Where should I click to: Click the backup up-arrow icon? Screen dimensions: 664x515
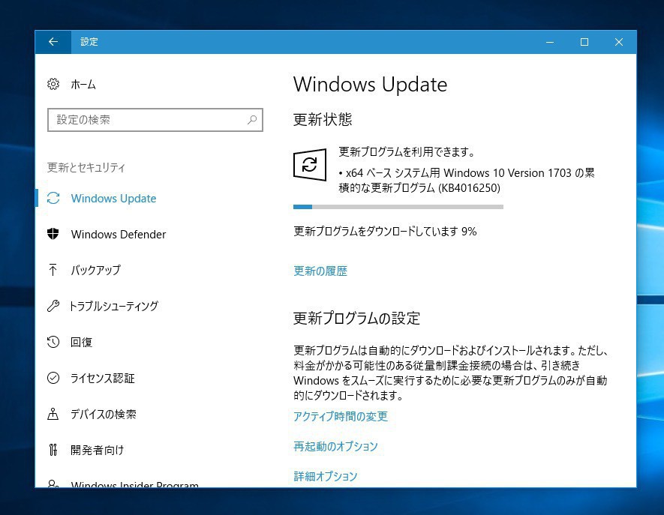53,270
